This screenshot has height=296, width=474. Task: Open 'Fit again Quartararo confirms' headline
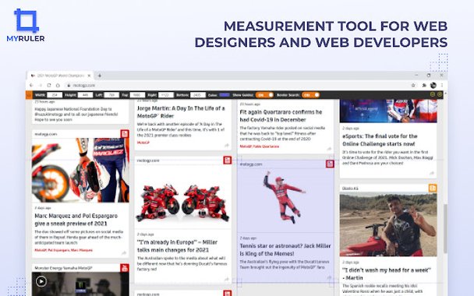click(281, 116)
